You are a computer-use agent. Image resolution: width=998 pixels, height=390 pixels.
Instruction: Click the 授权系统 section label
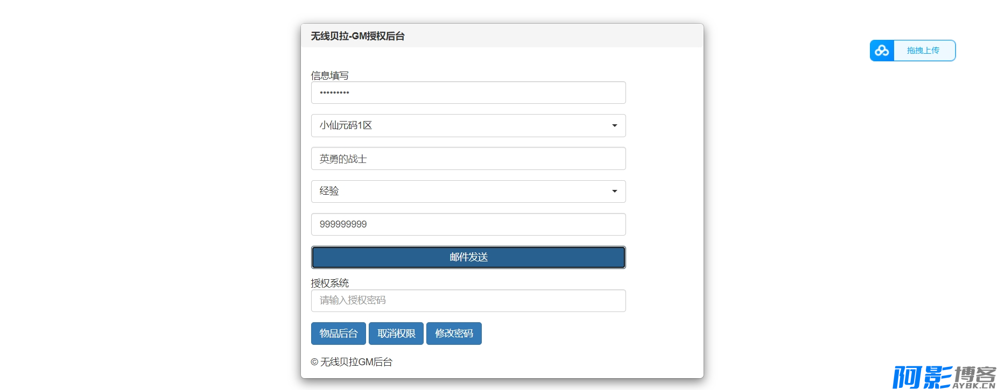click(x=329, y=283)
